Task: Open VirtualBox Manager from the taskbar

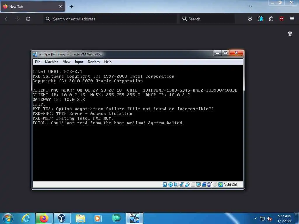Action: coord(62,218)
